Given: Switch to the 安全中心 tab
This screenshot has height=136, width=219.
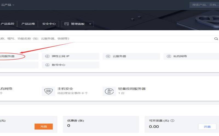Looking at the screenshot, I should click(x=49, y=24).
